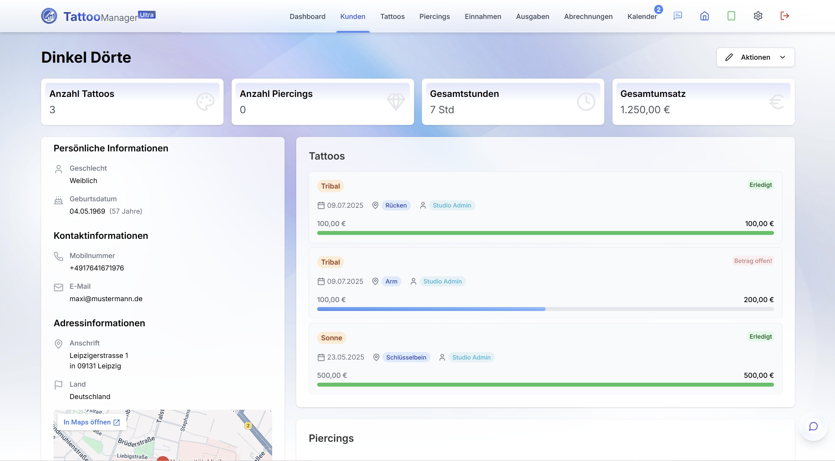Click the Sonne tattoo tag

pos(332,338)
